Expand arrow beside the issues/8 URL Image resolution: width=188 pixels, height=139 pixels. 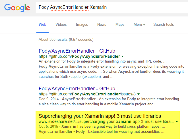139,94
